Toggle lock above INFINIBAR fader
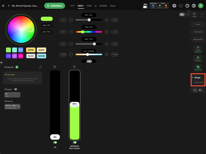 click(x=74, y=67)
